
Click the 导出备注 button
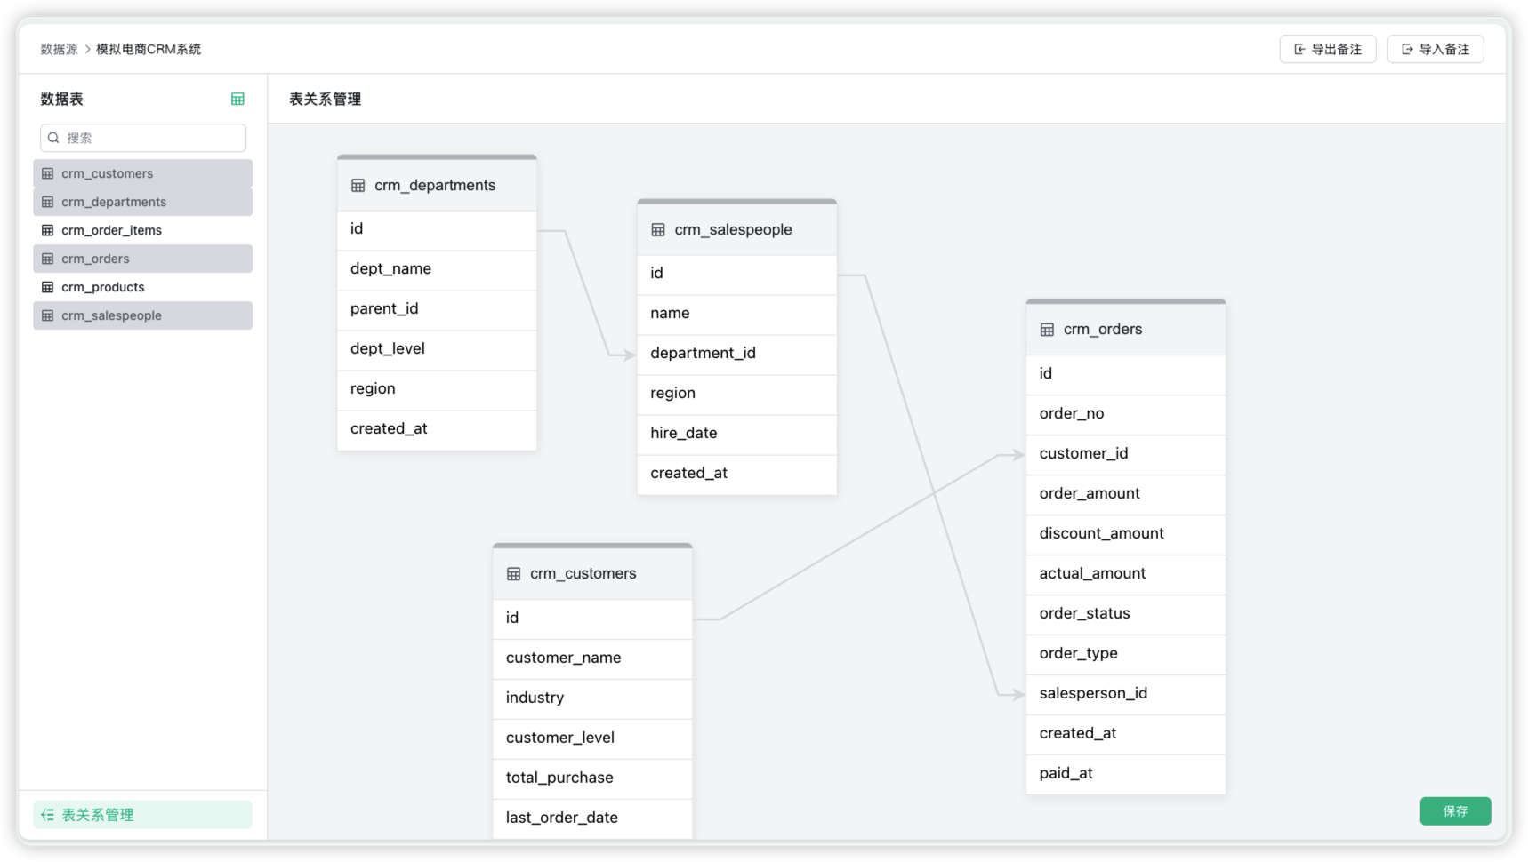coord(1327,50)
